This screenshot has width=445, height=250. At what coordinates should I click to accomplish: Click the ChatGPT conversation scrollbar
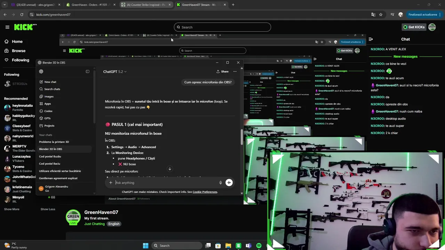click(x=242, y=137)
